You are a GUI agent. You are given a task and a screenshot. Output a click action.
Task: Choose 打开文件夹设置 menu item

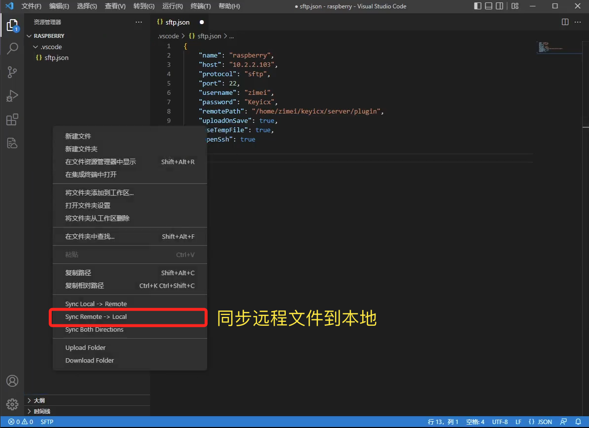click(129, 205)
